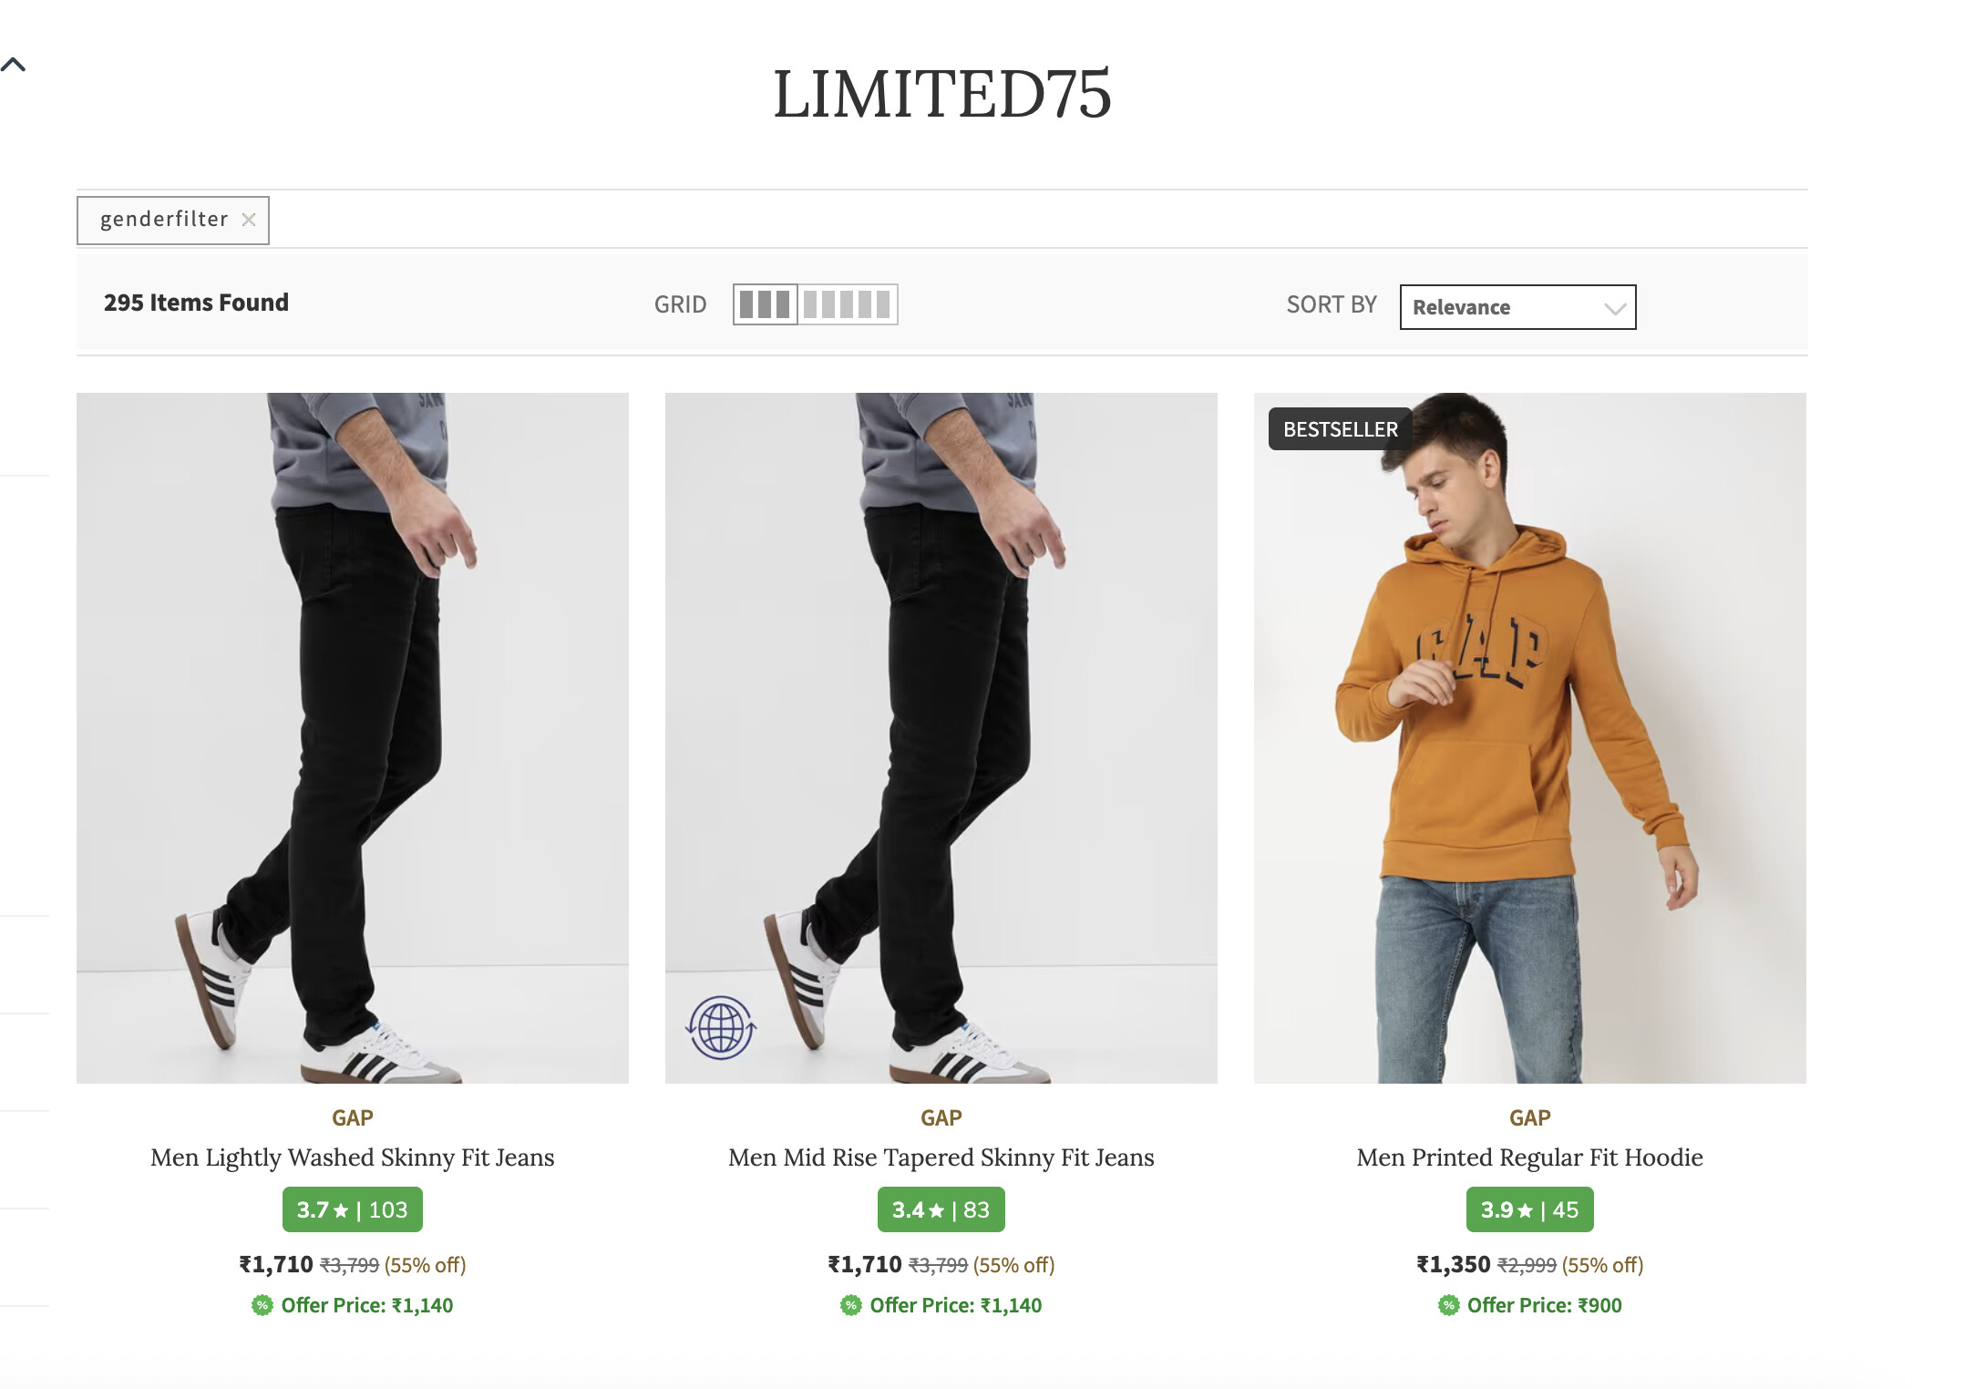Screen dimensions: 1985x1389
Task: Click the 3.7 star rating badge
Action: point(353,1209)
